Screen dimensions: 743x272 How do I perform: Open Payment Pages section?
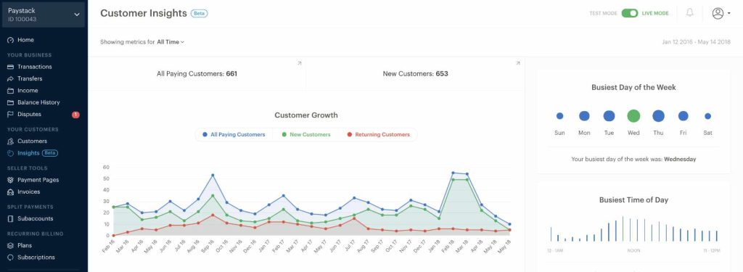tap(38, 180)
